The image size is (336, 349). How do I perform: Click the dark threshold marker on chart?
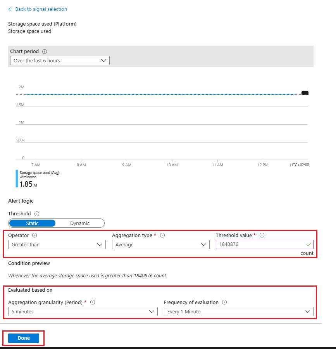pyautogui.click(x=305, y=93)
